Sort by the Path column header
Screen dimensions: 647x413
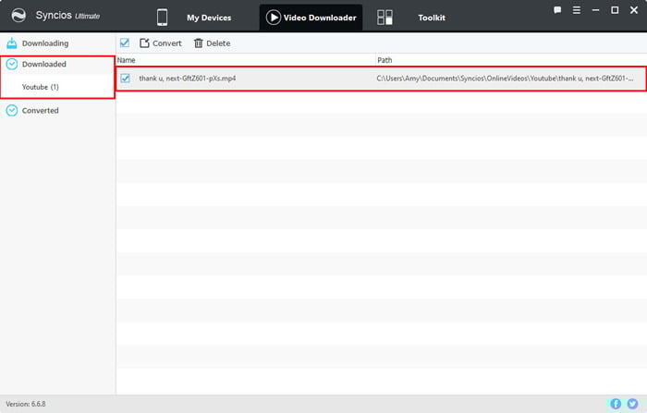pyautogui.click(x=385, y=60)
